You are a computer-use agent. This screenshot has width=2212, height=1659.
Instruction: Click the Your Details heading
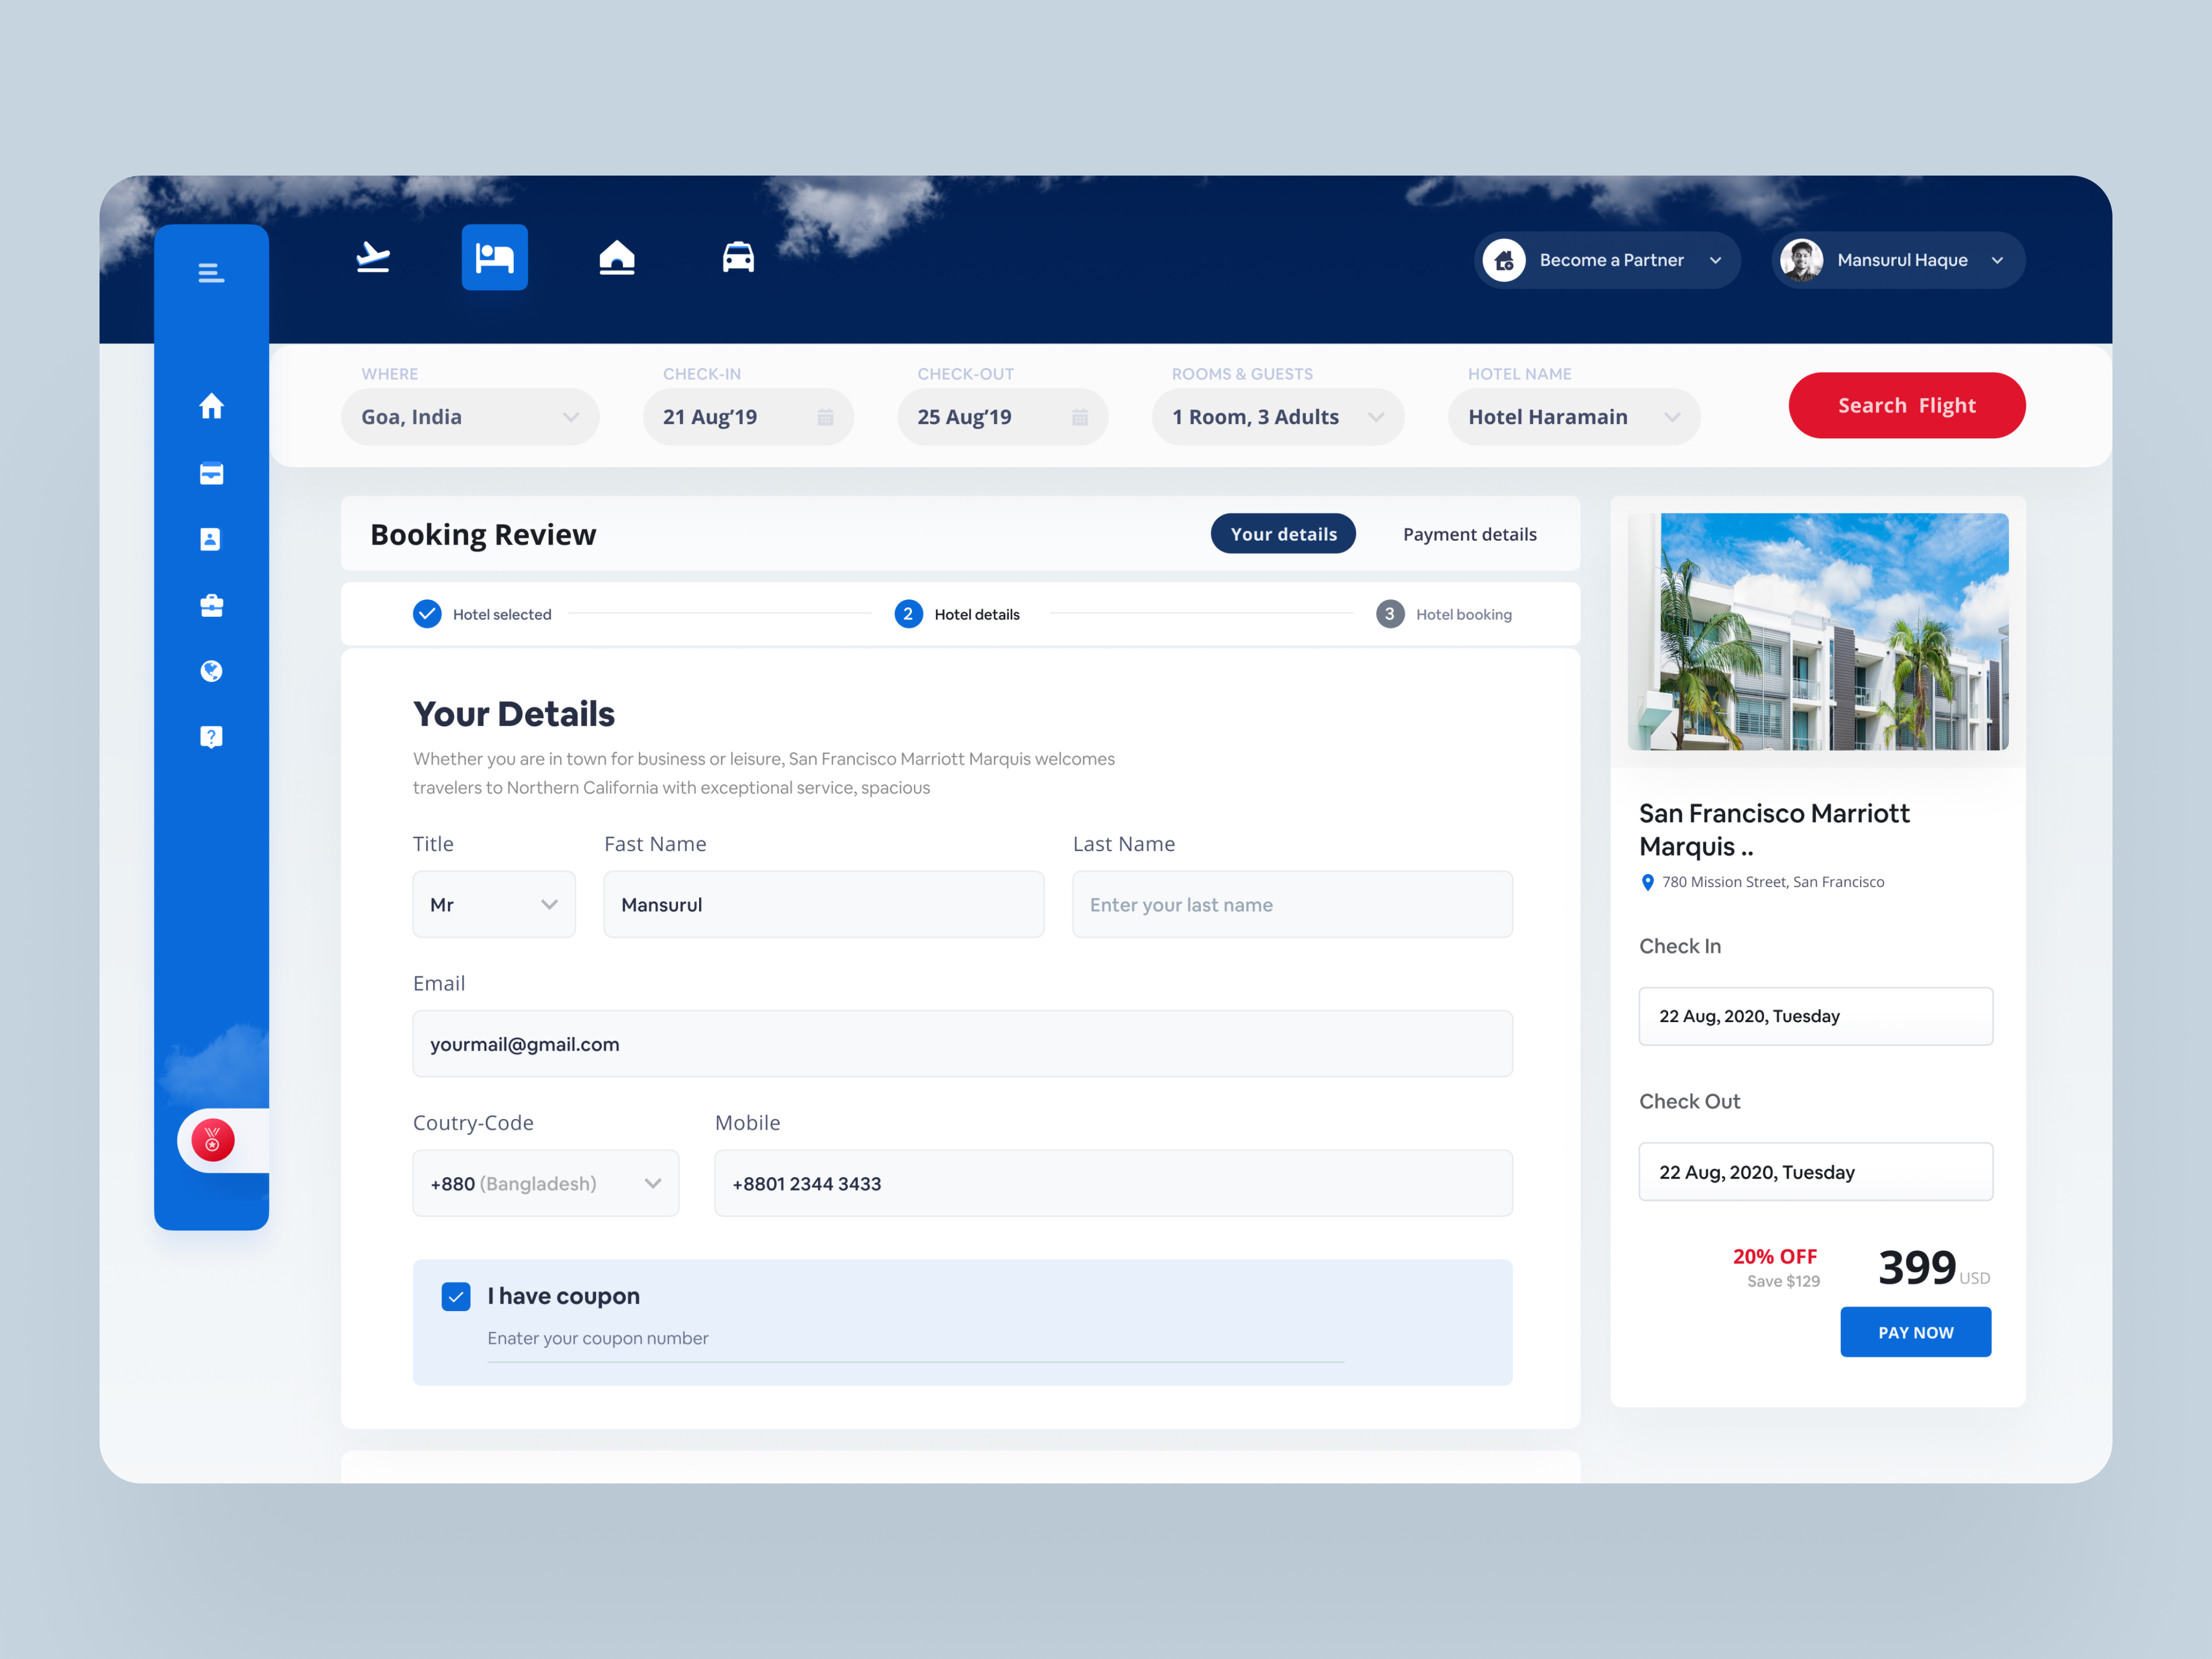[x=514, y=714]
